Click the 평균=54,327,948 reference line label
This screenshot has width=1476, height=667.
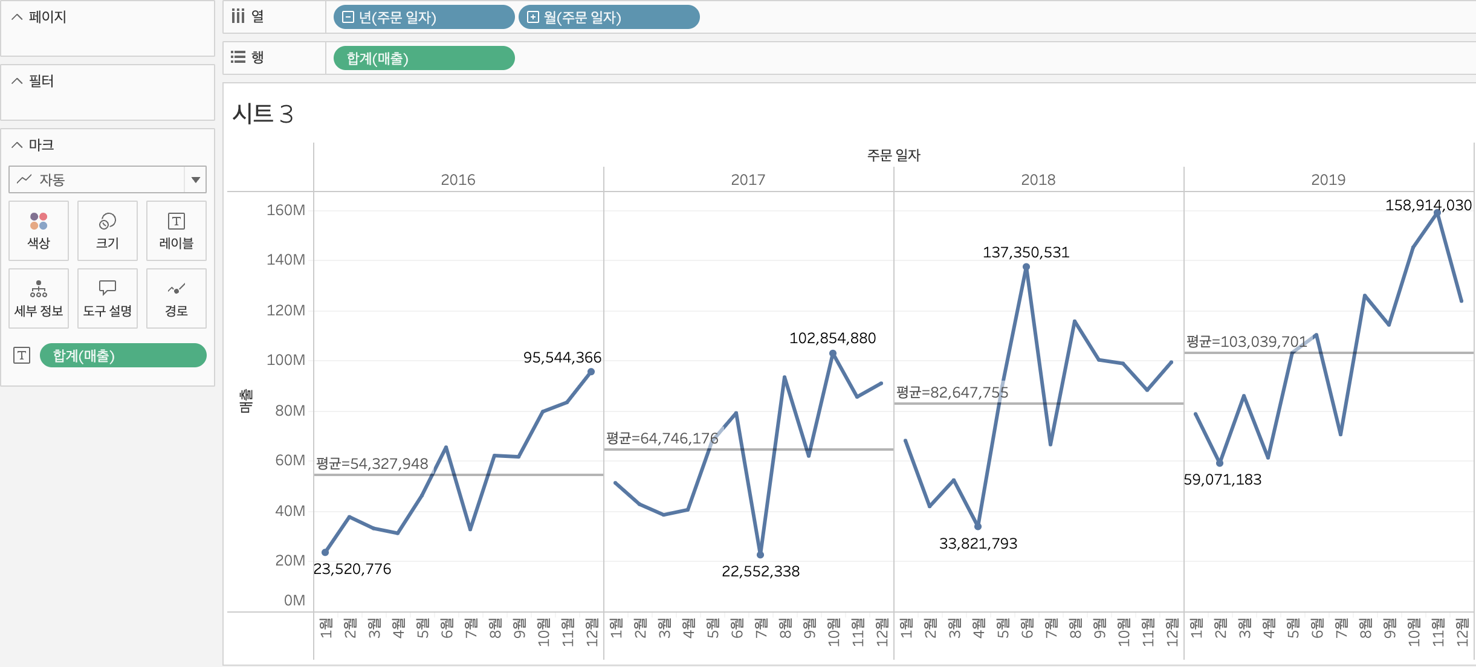[x=372, y=463]
